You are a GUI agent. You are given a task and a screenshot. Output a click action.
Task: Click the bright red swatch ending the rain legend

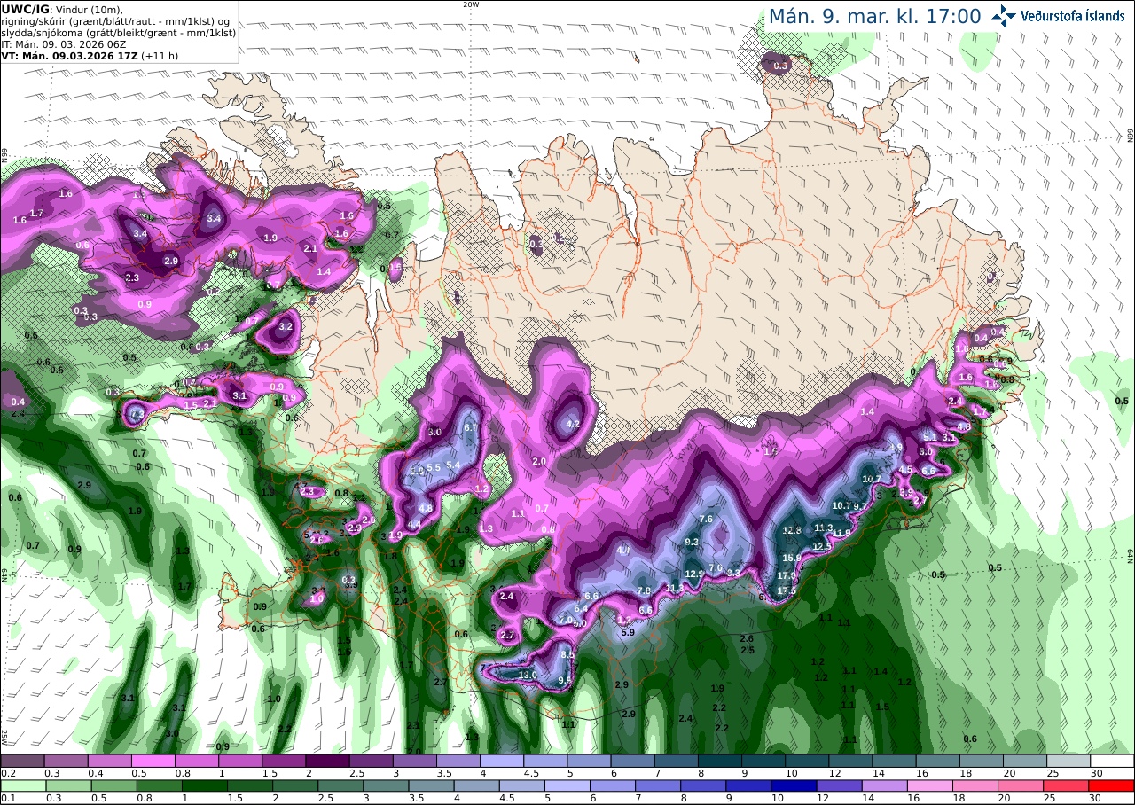click(1112, 785)
